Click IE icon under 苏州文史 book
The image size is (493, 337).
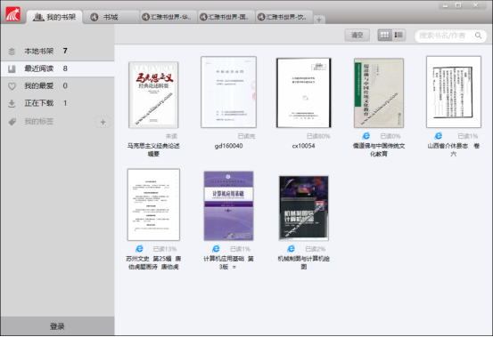click(x=139, y=249)
